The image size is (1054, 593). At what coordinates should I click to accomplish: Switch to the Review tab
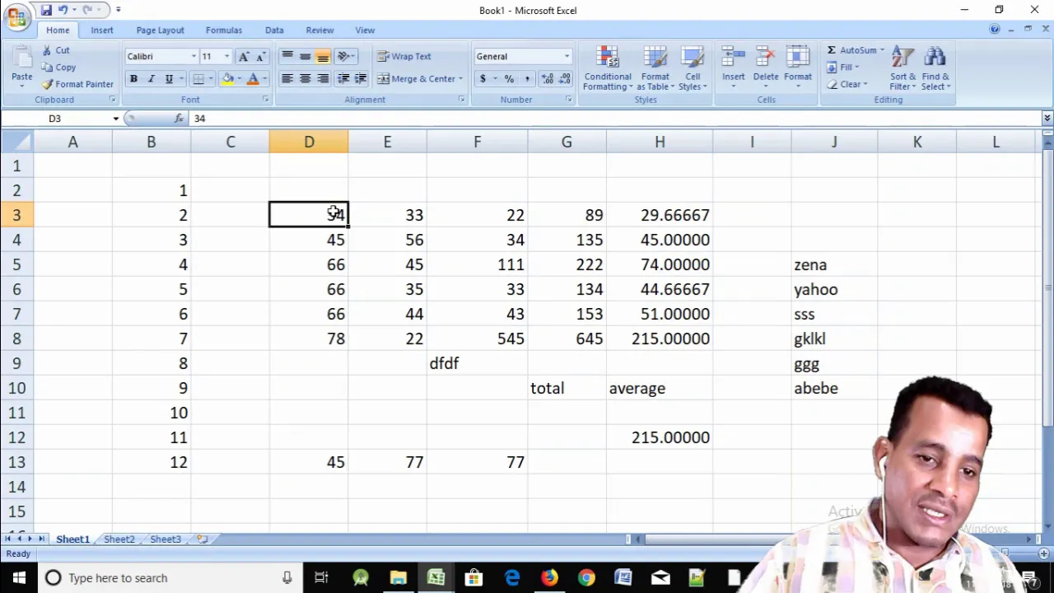[319, 30]
